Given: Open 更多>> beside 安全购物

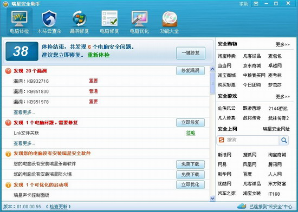Looking at the screenshot, I should click(283, 44).
